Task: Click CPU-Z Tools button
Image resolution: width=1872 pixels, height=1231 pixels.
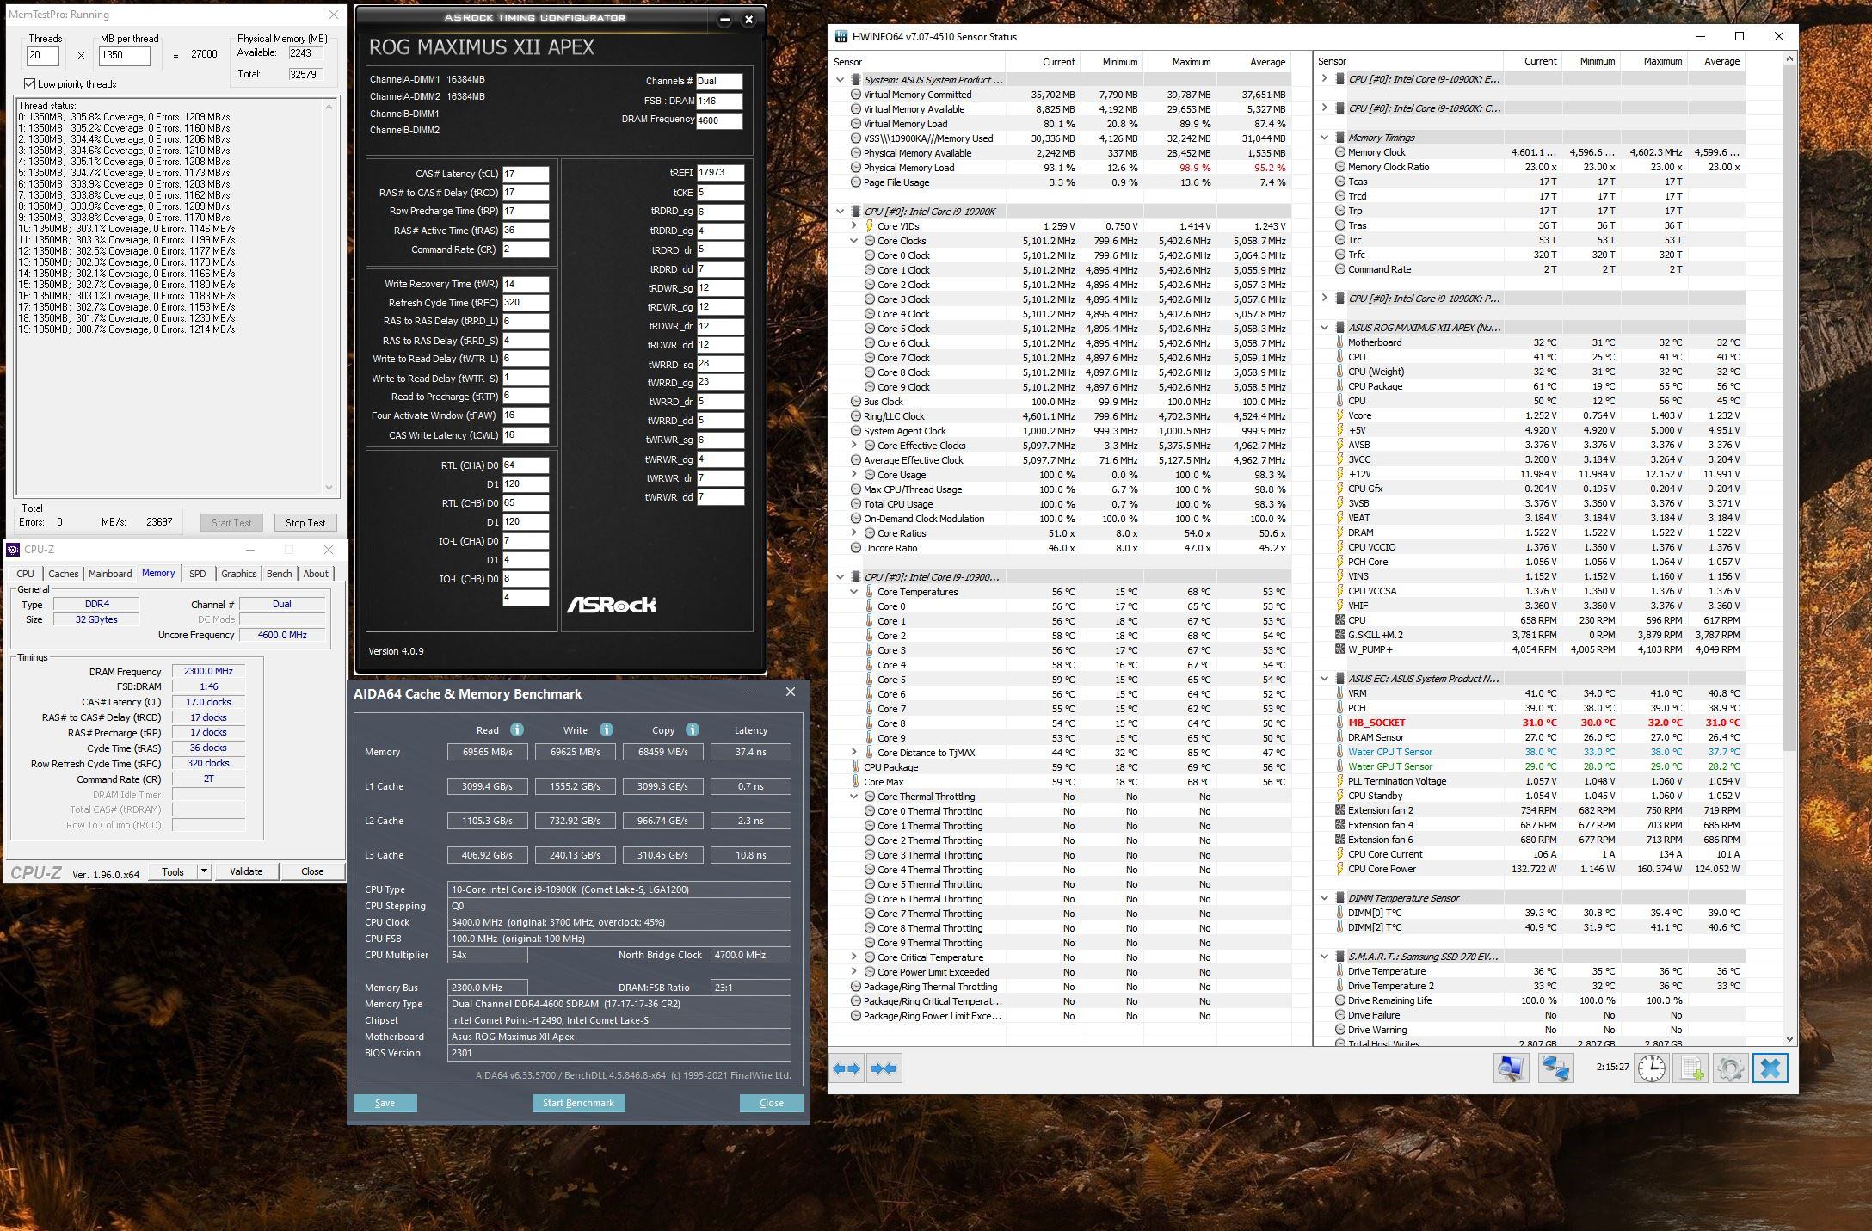Action: click(x=173, y=871)
